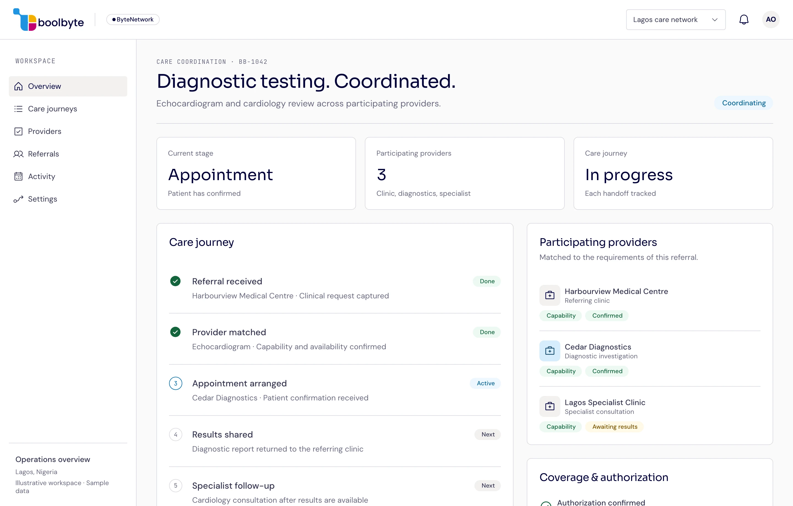Click the Care journeys list icon

(x=18, y=109)
